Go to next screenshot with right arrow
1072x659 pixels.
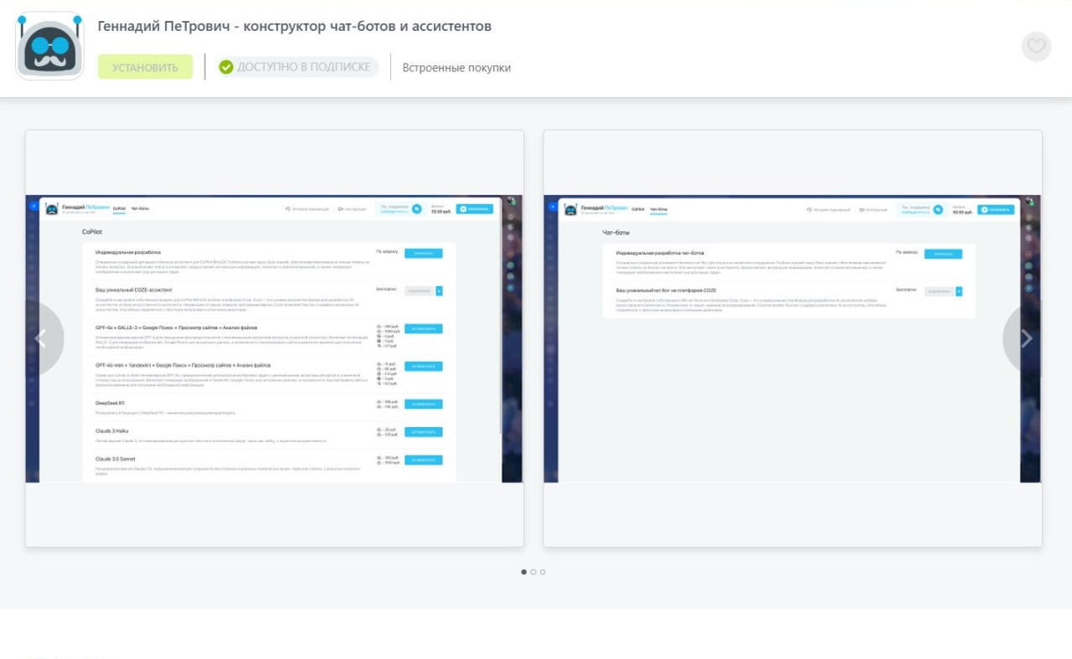pyautogui.click(x=1027, y=338)
